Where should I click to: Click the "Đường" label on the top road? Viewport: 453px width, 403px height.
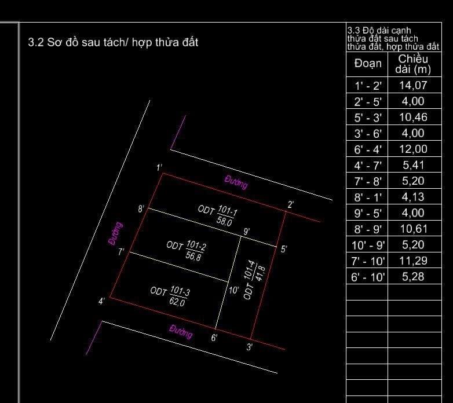pyautogui.click(x=236, y=182)
